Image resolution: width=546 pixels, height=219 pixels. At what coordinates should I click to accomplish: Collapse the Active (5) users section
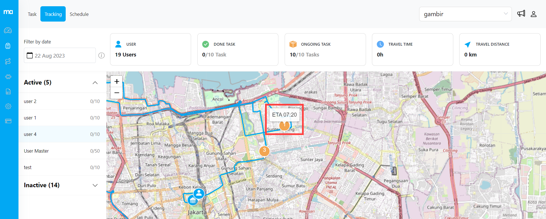[x=95, y=83]
